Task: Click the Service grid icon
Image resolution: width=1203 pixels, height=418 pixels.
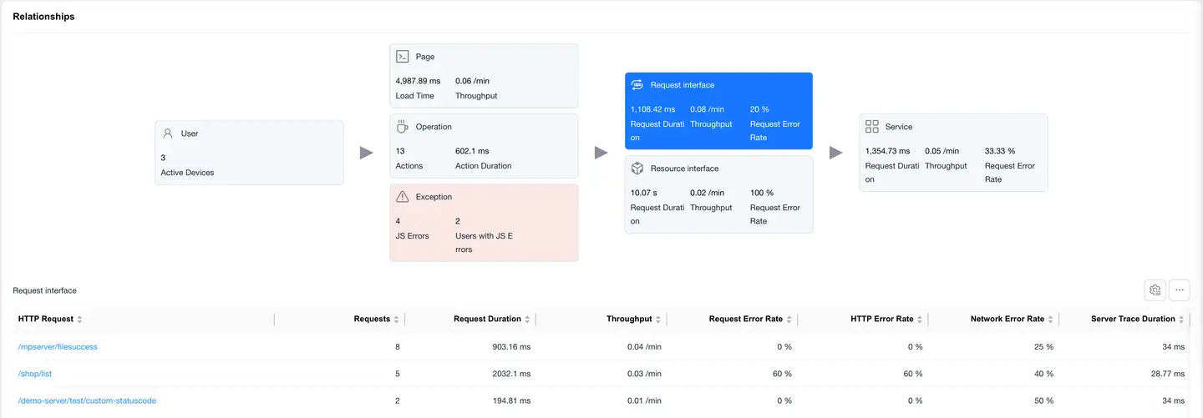Action: click(x=871, y=127)
